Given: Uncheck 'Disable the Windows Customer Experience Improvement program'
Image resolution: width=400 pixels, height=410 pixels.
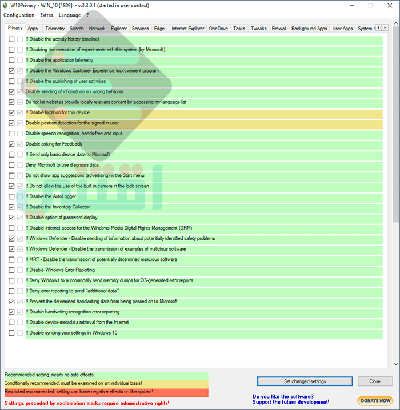Looking at the screenshot, I should tap(11, 71).
